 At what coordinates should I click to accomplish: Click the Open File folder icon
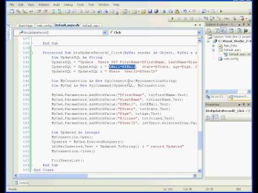coord(144,11)
